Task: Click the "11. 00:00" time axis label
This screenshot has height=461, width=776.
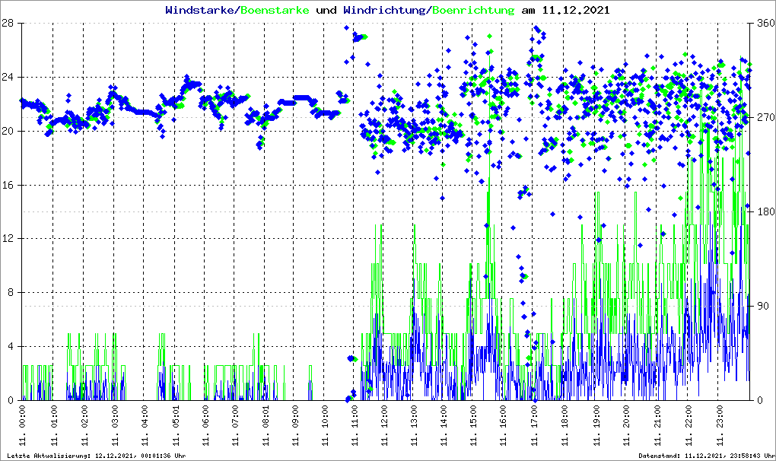Action: tap(24, 426)
